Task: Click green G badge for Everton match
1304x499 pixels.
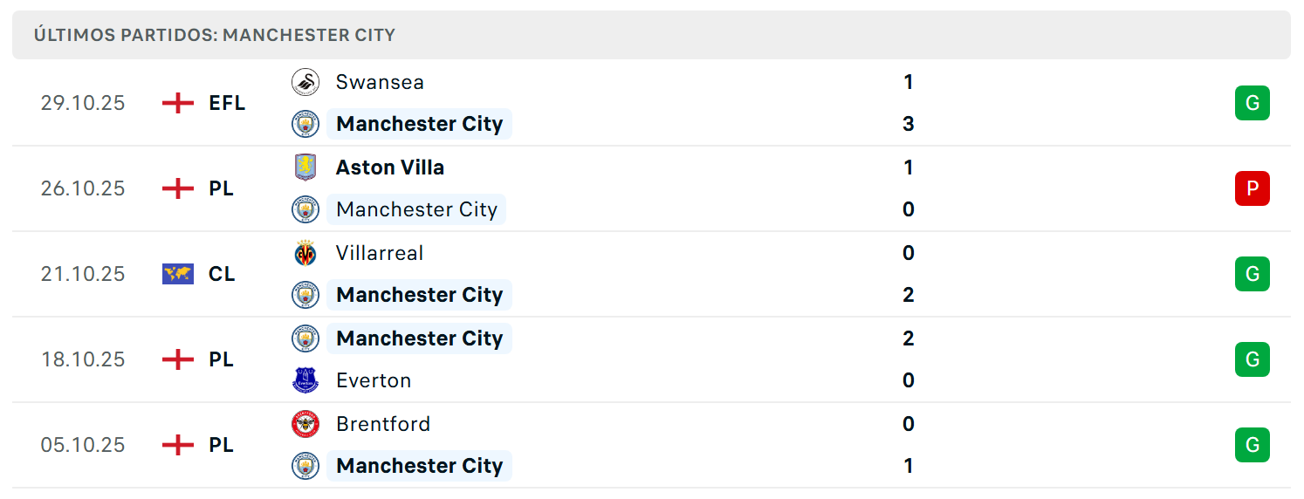Action: click(1253, 359)
